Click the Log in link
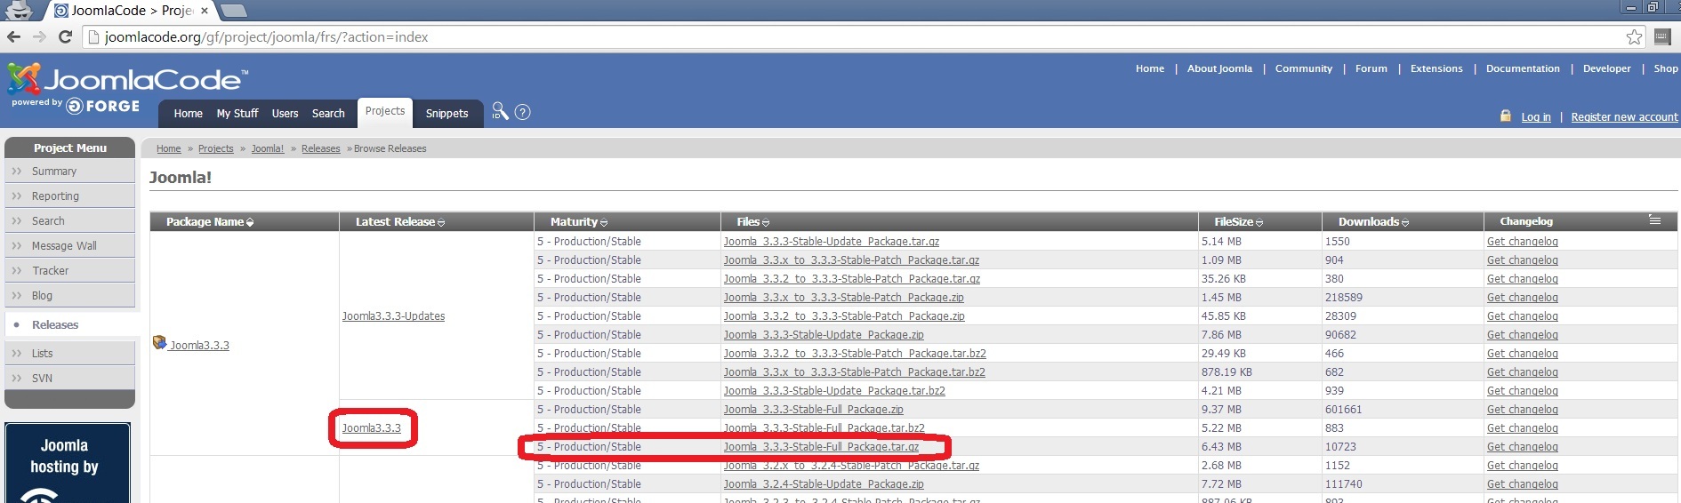This screenshot has width=1681, height=503. [x=1535, y=117]
